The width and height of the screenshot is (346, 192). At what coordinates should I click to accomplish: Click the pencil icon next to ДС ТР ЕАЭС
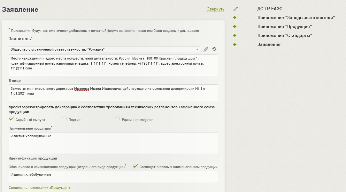tap(236, 9)
